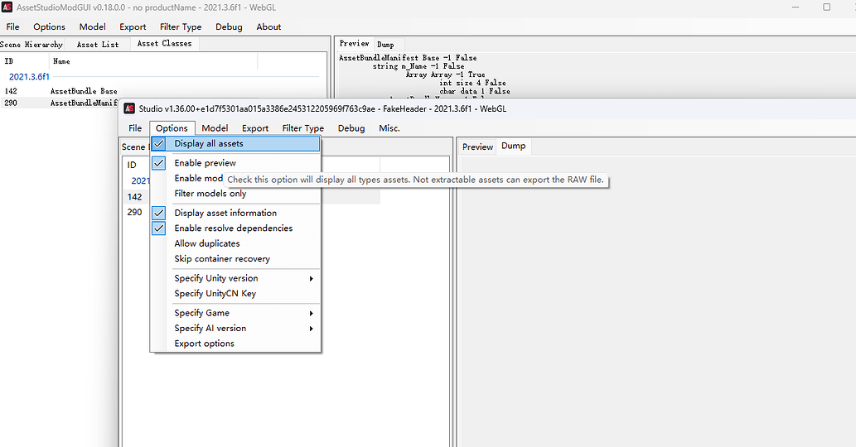This screenshot has width=856, height=447.
Task: Disable Display asset information option
Action: point(225,213)
